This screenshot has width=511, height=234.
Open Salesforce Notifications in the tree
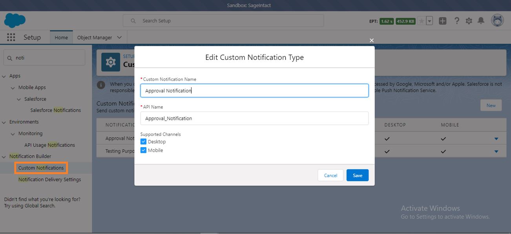coord(56,110)
